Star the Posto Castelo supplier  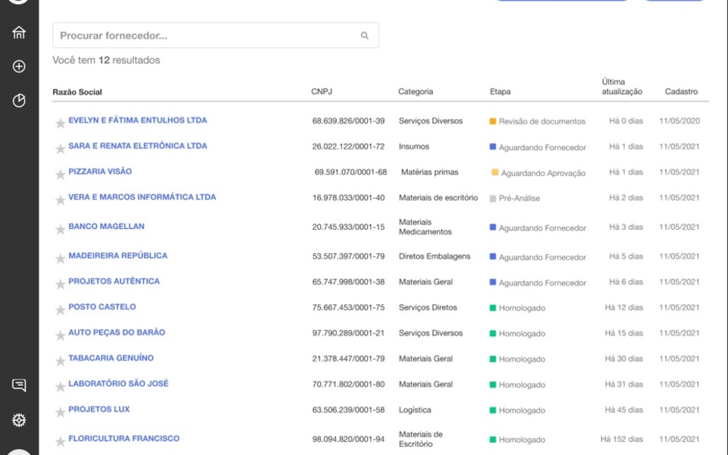point(60,309)
